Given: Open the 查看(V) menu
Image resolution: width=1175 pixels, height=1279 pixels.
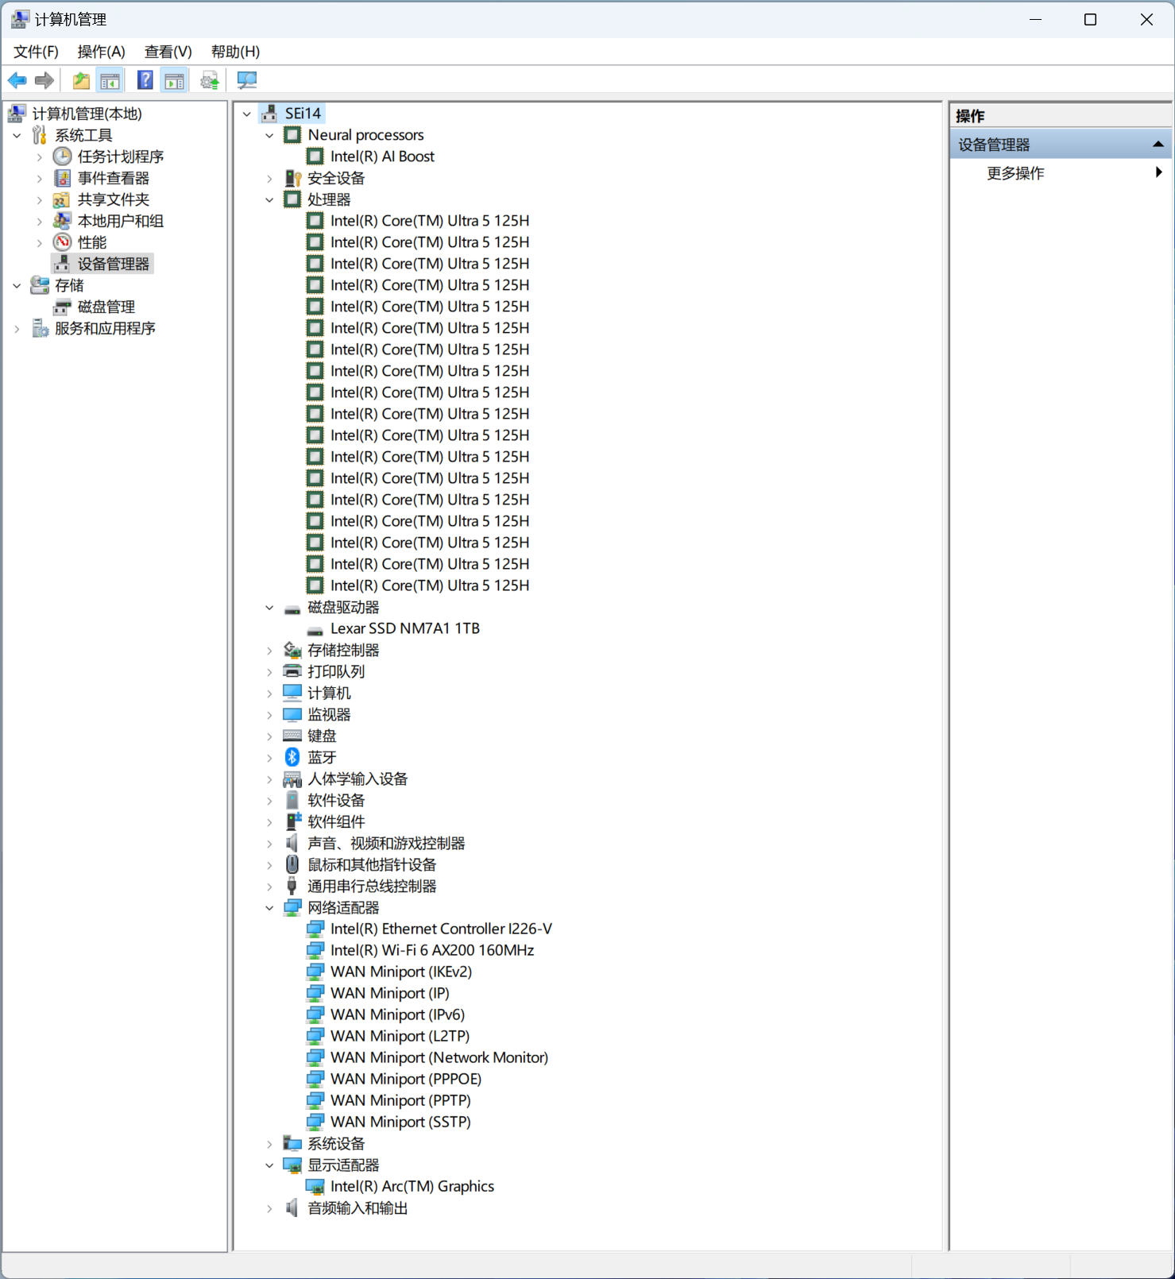Looking at the screenshot, I should pos(168,52).
